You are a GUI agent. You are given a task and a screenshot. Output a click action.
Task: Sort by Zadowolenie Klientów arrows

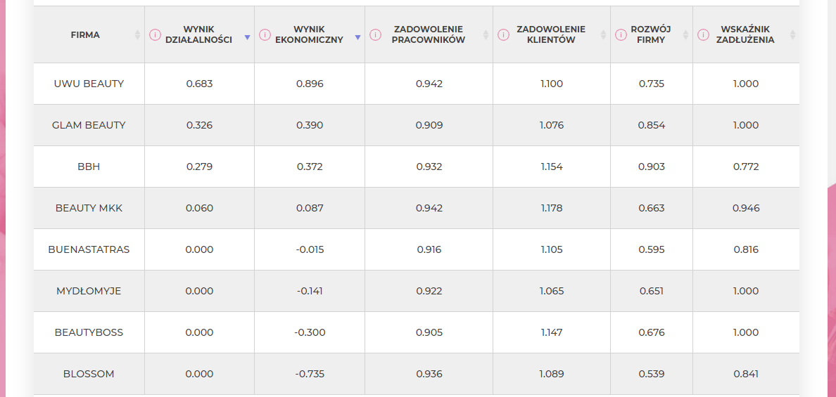coord(604,35)
